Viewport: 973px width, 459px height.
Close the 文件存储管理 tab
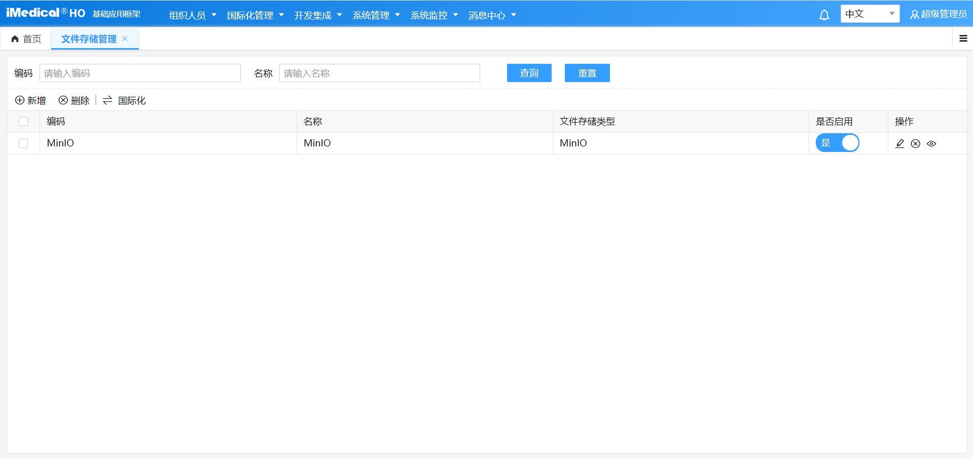[125, 39]
